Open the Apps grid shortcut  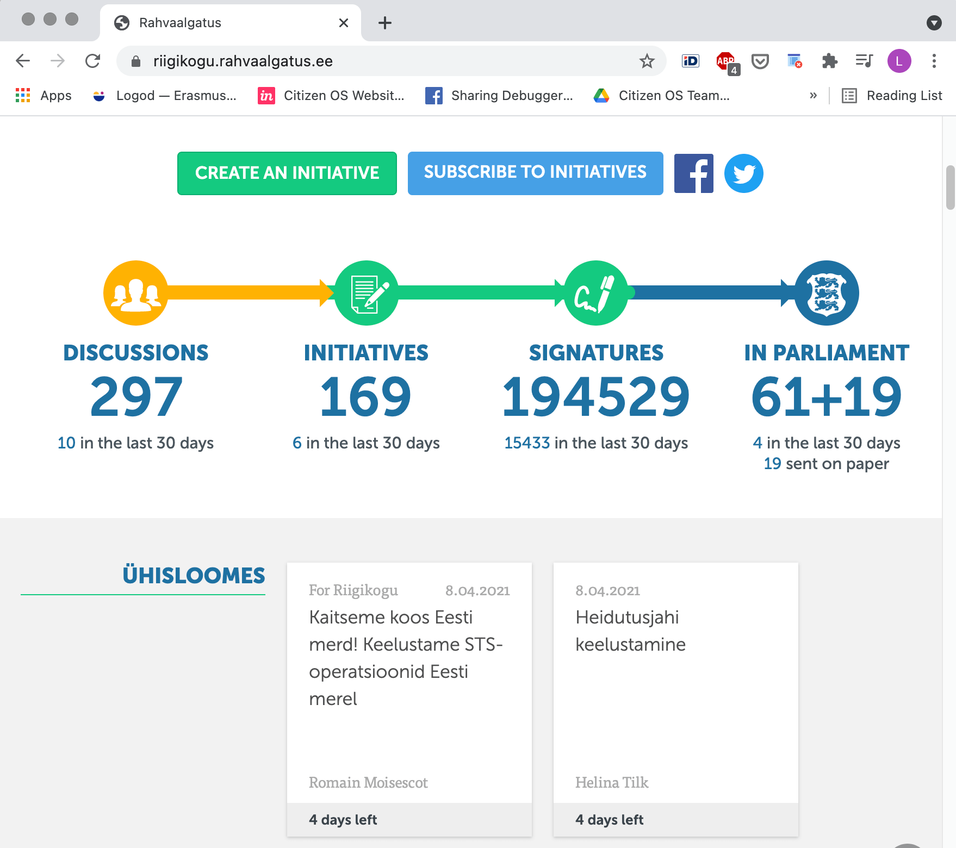coord(44,96)
